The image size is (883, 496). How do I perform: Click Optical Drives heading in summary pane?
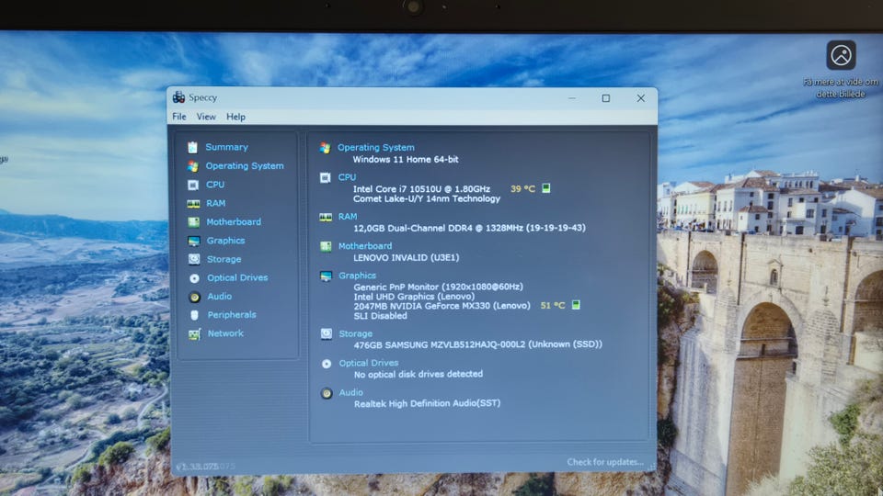369,363
